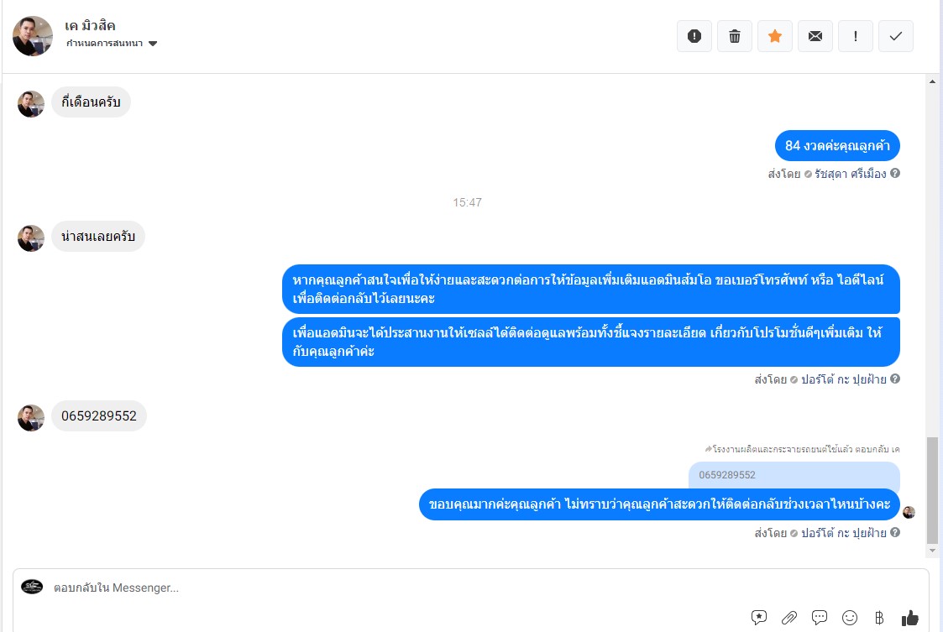Viewport: 943px width, 632px height.
Task: Open the help icon beside รัชสุดา ศรีเมือง
Action: [x=895, y=173]
